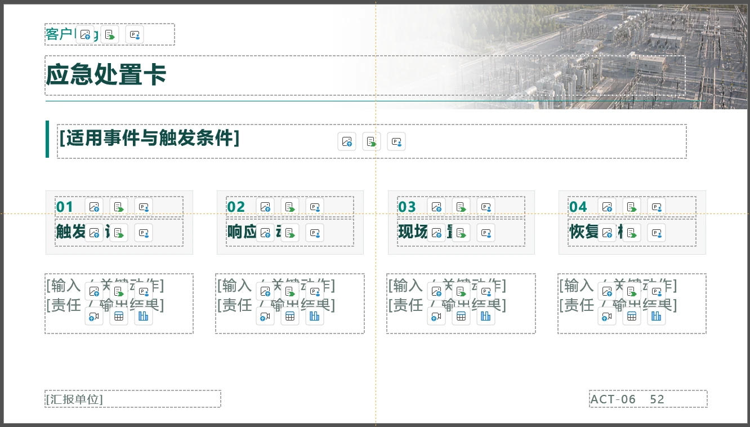Image resolution: width=750 pixels, height=427 pixels.
Task: Click the picture icon in the 适用事件与触发条件 placeholder
Action: pos(347,141)
